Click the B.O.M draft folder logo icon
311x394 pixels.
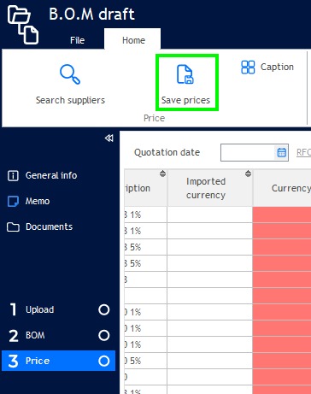point(23,25)
